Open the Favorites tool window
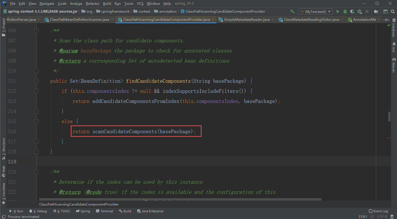The image size is (397, 219). click(3, 193)
